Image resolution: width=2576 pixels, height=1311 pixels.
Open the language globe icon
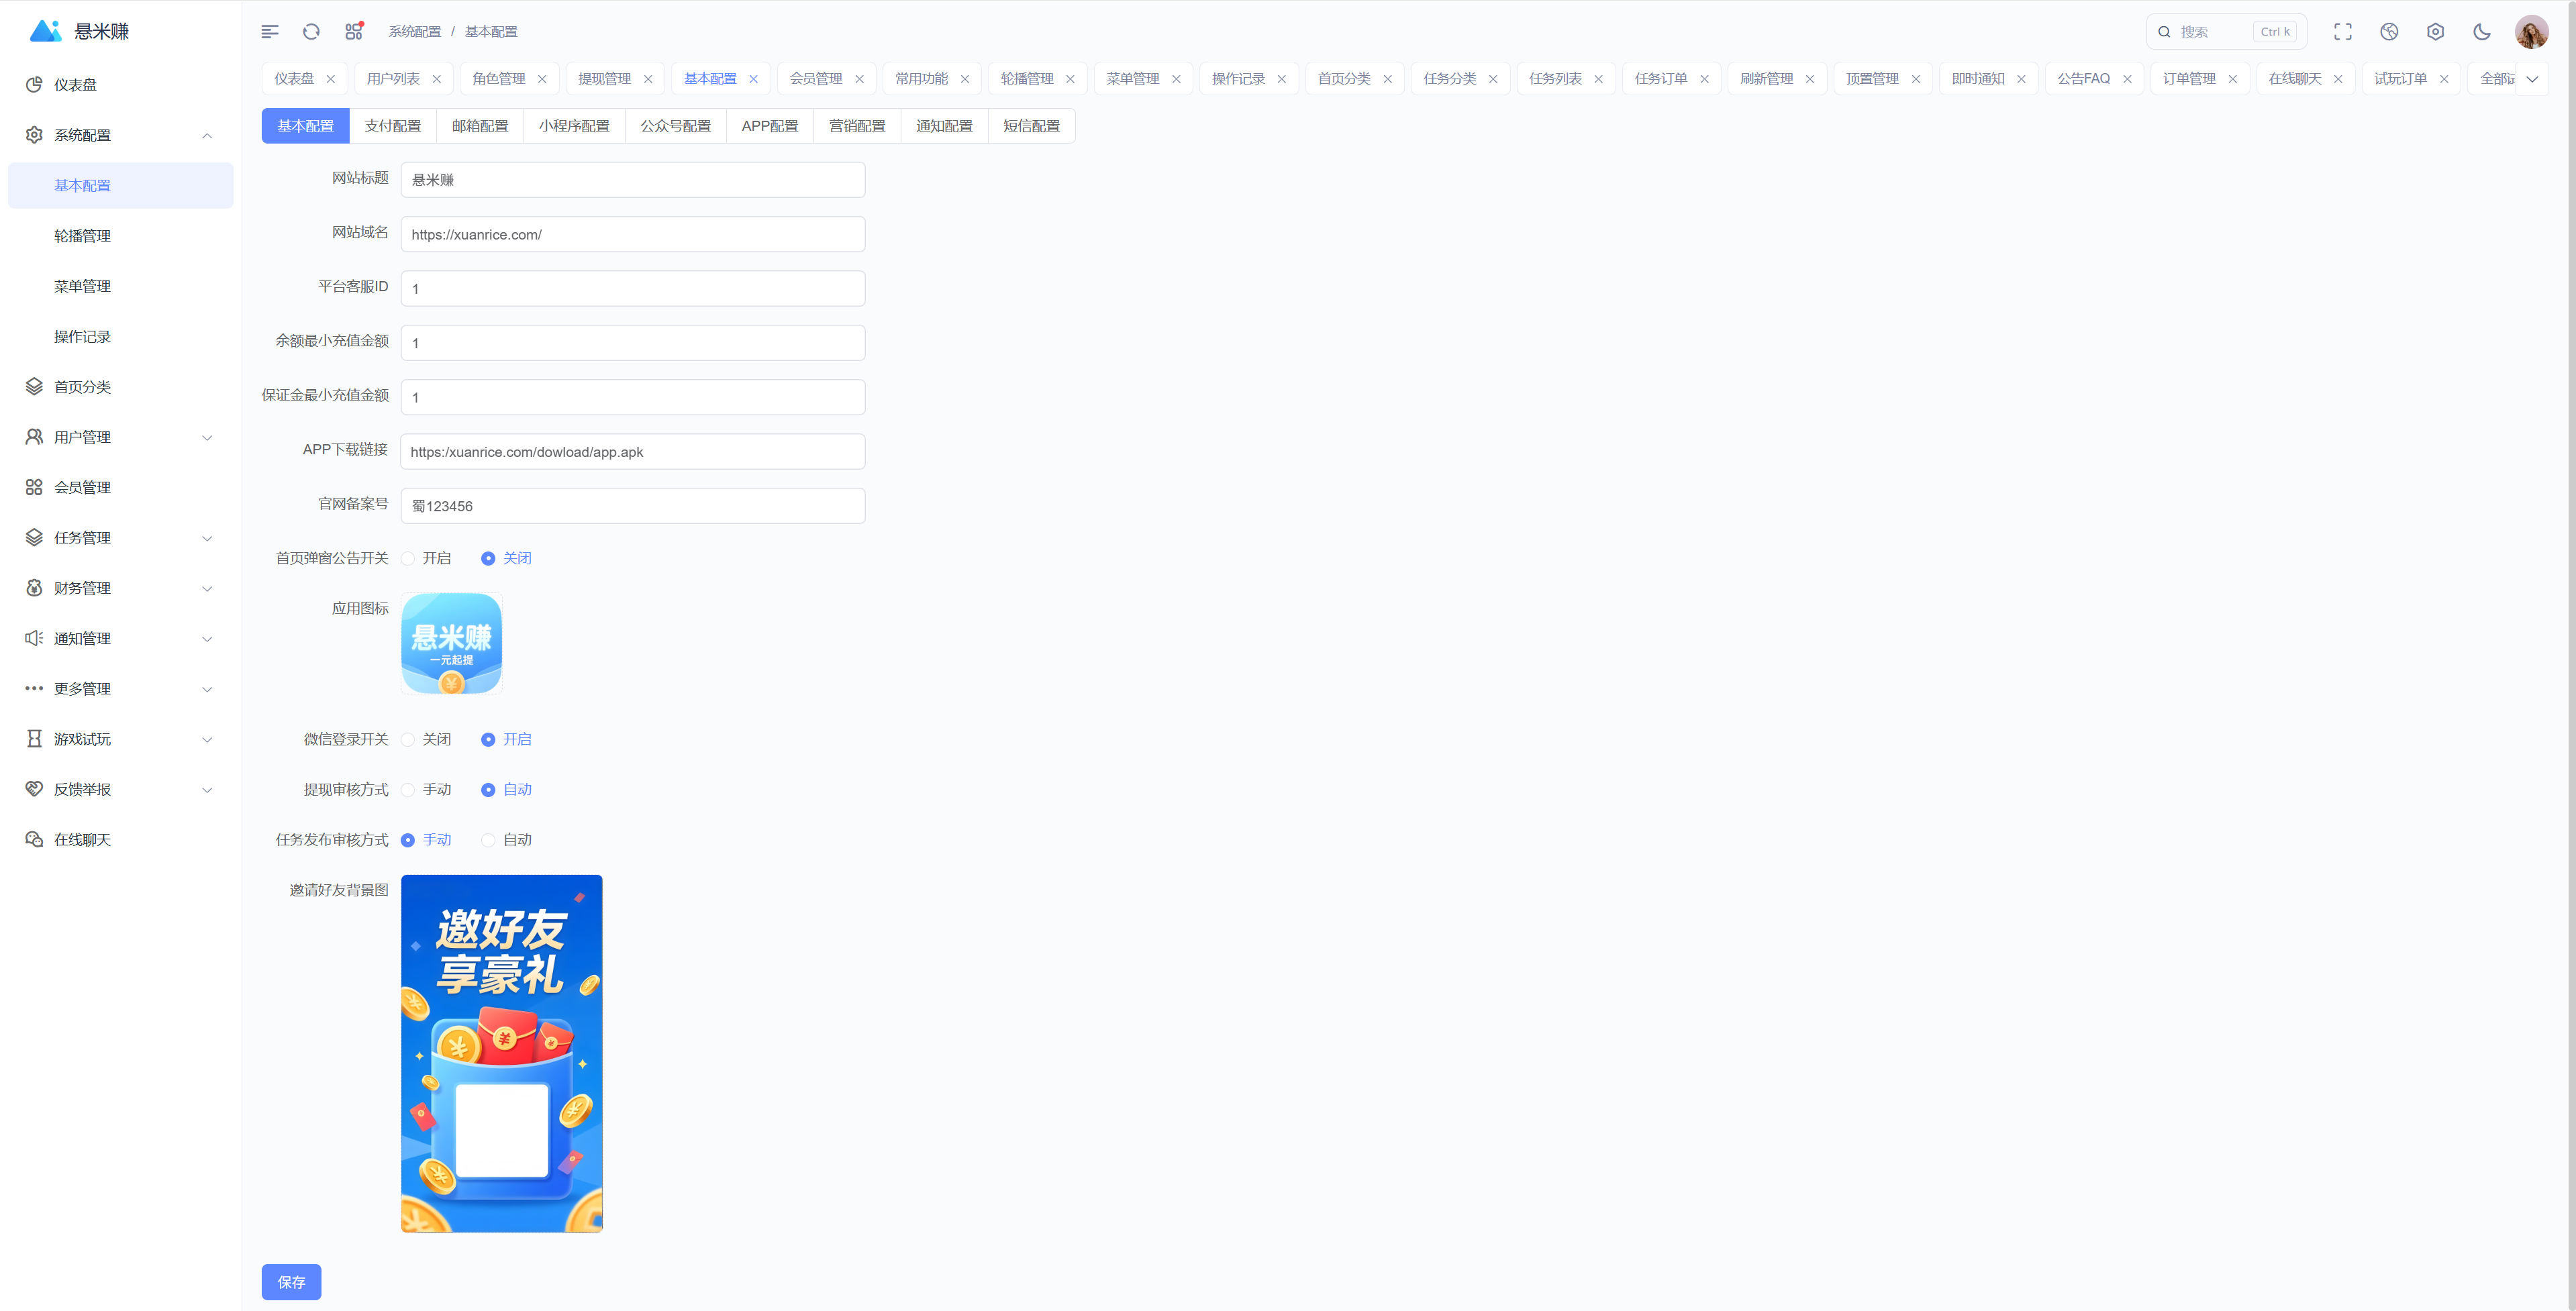click(x=2389, y=32)
